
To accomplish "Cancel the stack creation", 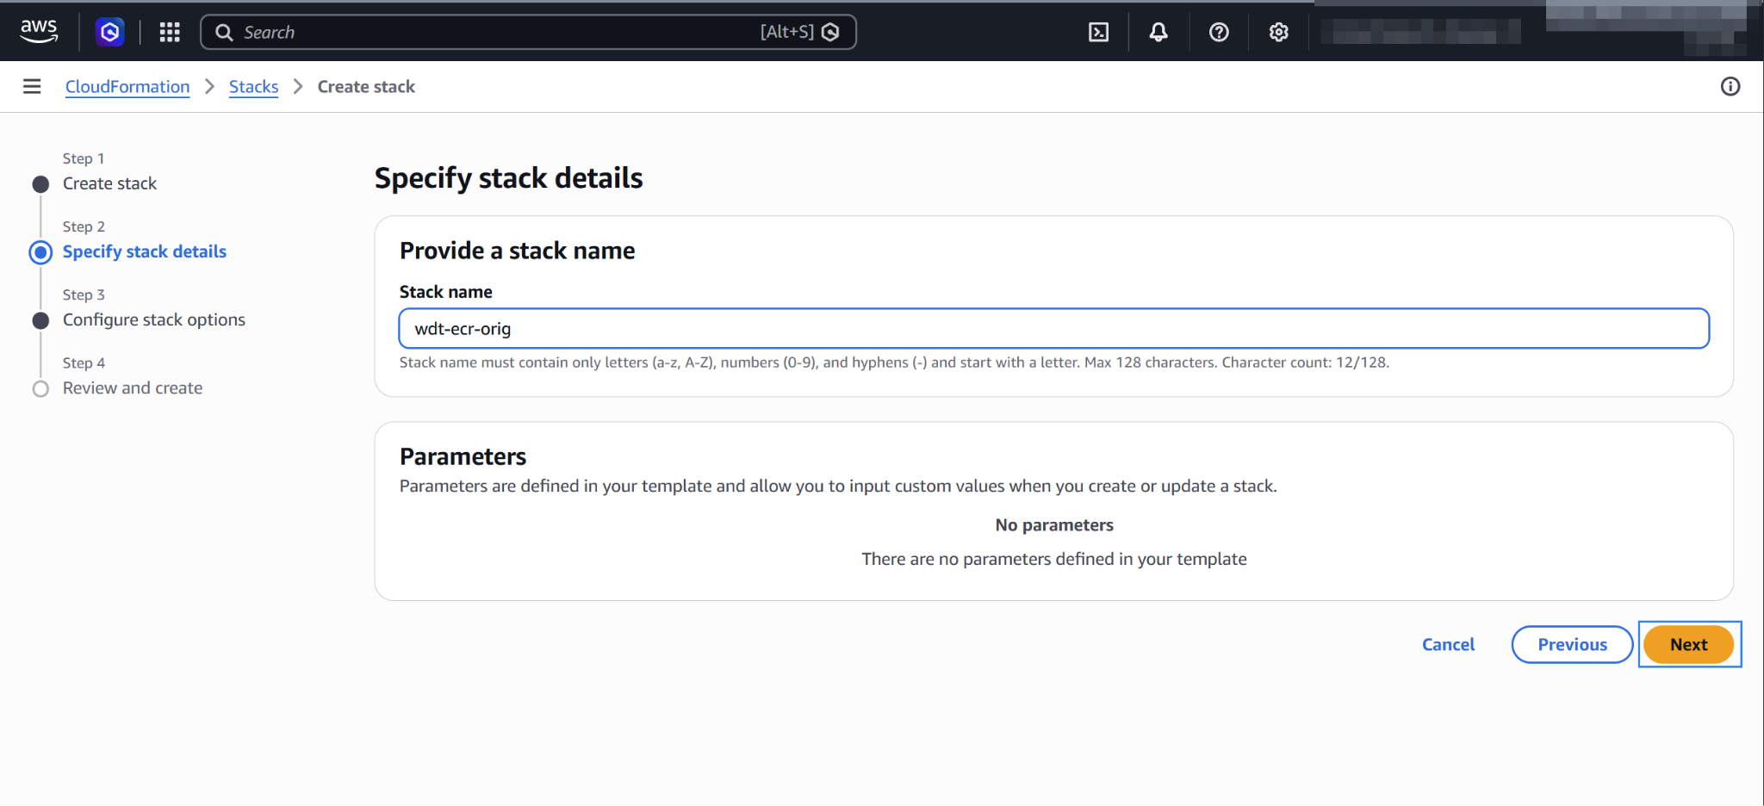I will click(x=1448, y=644).
